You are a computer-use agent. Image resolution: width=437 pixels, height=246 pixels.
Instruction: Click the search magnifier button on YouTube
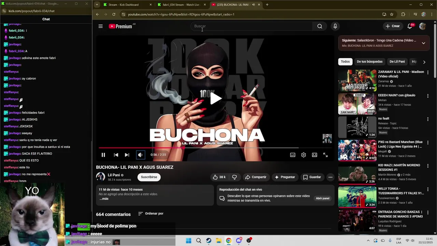point(320,26)
